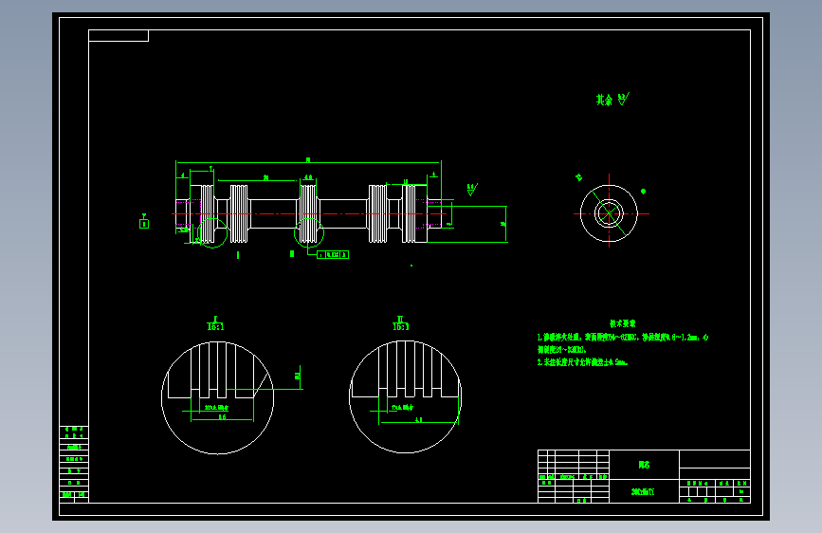Image resolution: width=822 pixels, height=533 pixels.
Task: Select the overall length dimension above shaft
Action: click(x=308, y=161)
